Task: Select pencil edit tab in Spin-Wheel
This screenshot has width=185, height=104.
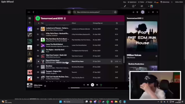Action: click(125, 6)
